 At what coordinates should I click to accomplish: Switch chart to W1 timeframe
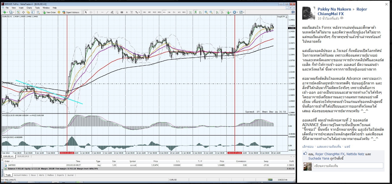click(179, 12)
